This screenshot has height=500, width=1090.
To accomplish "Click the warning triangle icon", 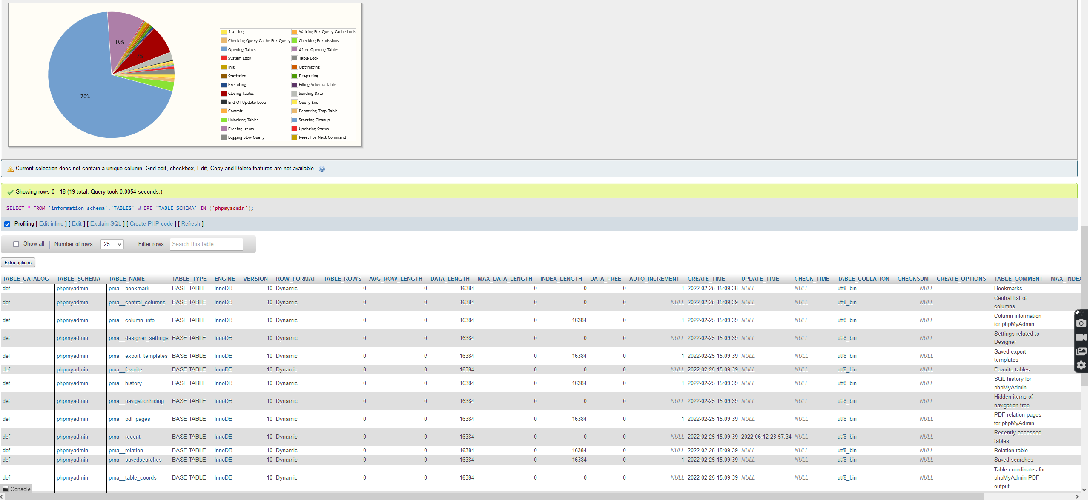I will coord(11,169).
